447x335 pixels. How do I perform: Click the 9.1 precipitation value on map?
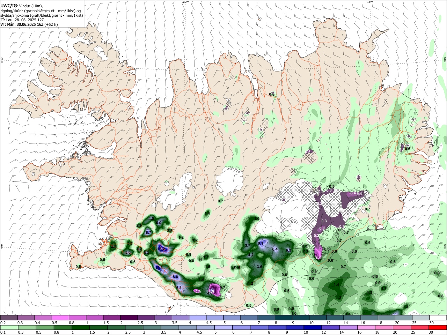pyautogui.click(x=261, y=243)
